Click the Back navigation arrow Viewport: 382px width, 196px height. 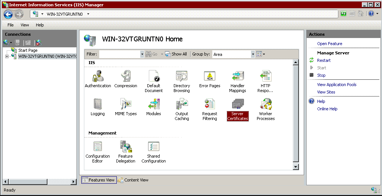point(8,15)
